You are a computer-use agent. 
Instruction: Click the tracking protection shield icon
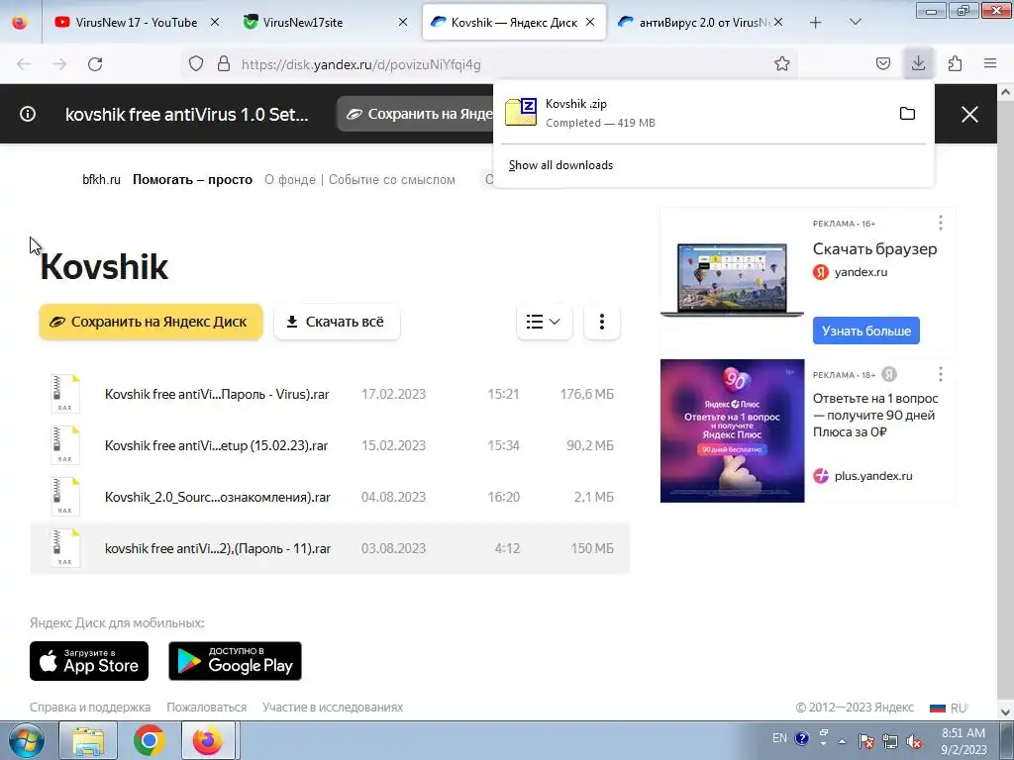(196, 64)
